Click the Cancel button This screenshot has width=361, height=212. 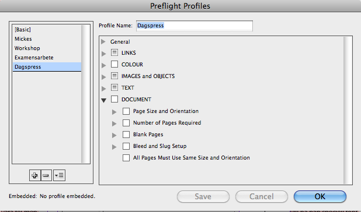(x=262, y=197)
